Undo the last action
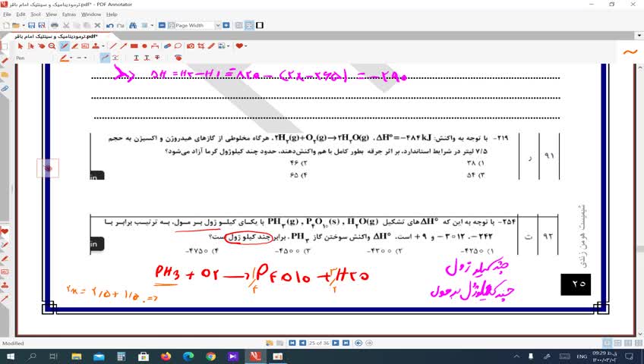The height and width of the screenshot is (364, 644). point(109,26)
